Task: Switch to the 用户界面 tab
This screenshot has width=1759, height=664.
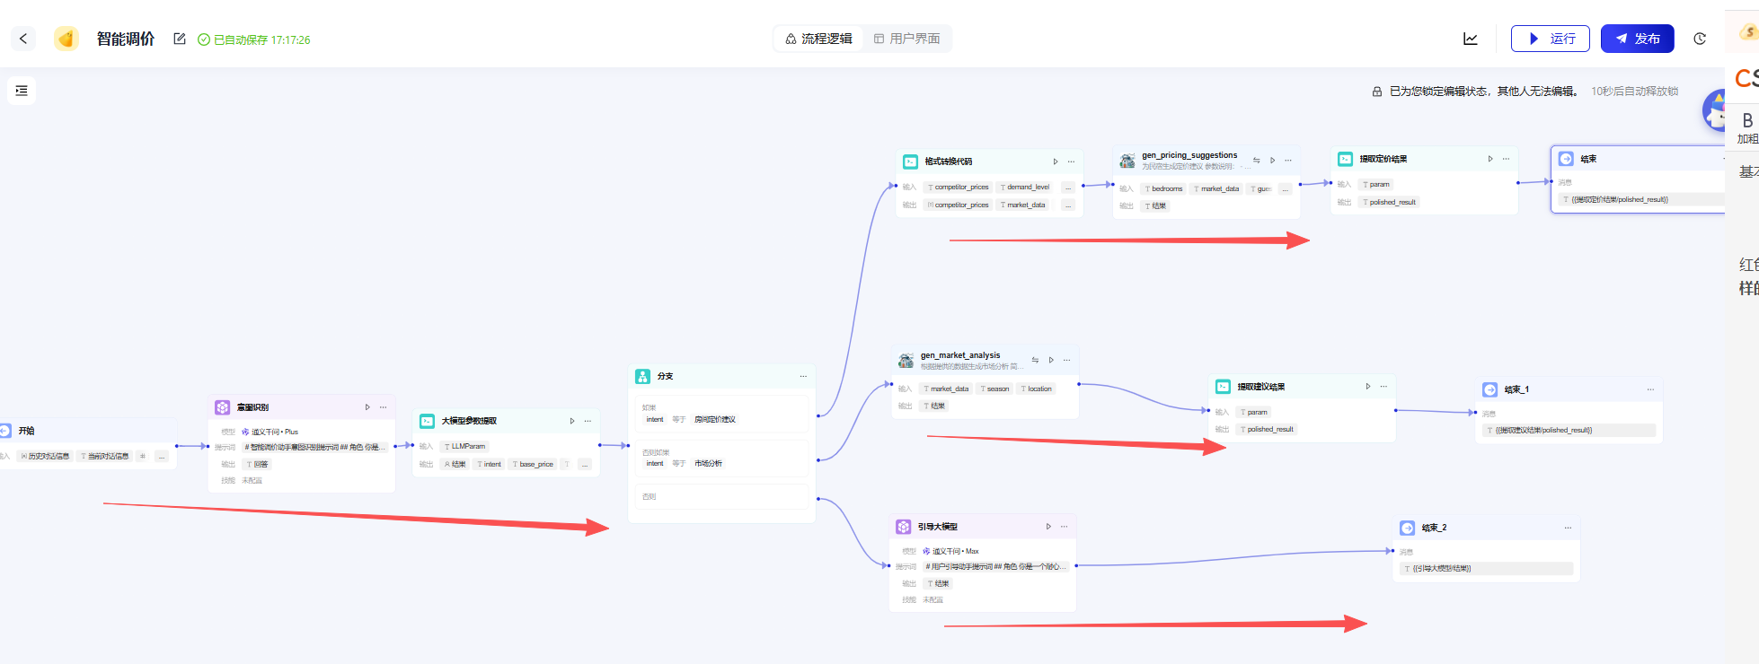Action: [906, 39]
